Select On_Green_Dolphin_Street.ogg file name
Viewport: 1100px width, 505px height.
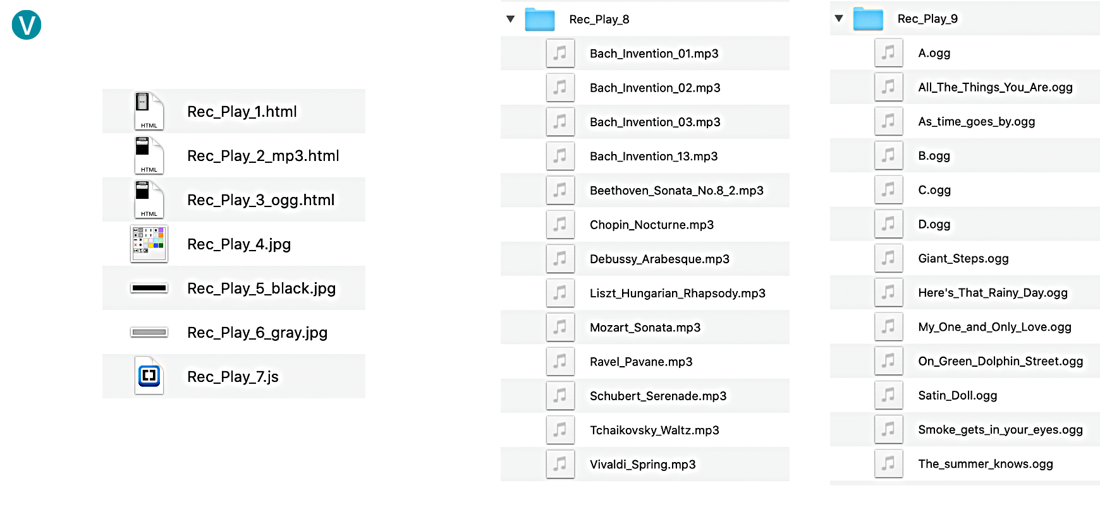point(1000,361)
